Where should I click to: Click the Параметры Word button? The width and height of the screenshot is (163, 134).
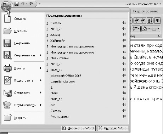[78, 128]
